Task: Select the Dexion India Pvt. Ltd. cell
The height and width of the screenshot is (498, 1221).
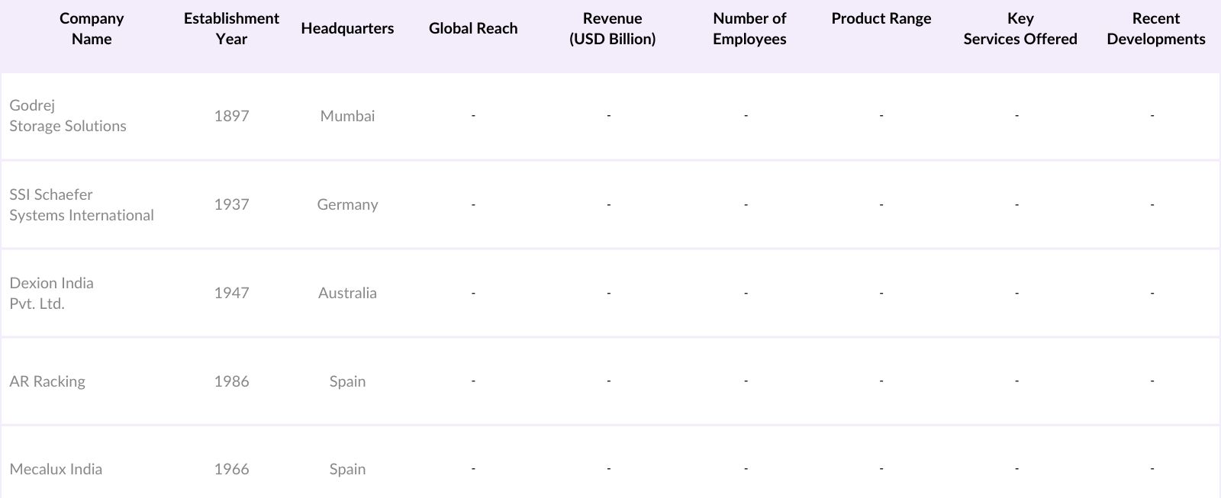Action: pos(51,293)
